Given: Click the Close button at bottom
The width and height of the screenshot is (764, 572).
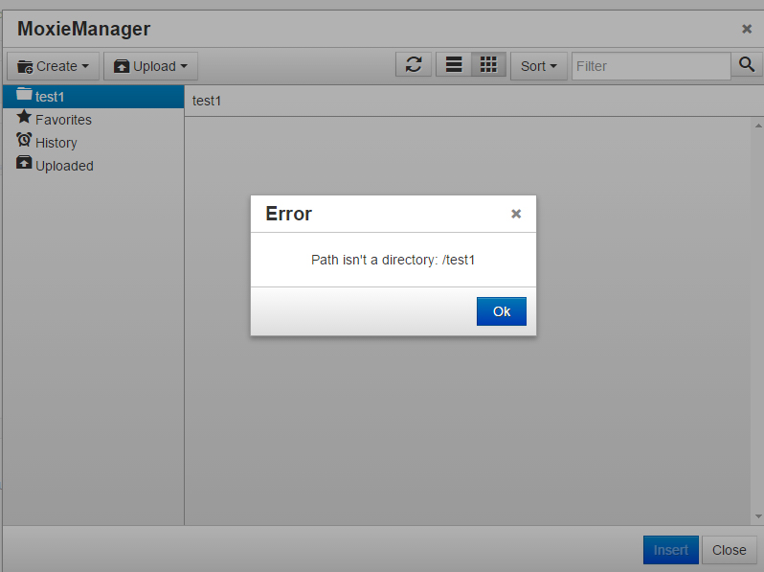Looking at the screenshot, I should click(x=729, y=550).
